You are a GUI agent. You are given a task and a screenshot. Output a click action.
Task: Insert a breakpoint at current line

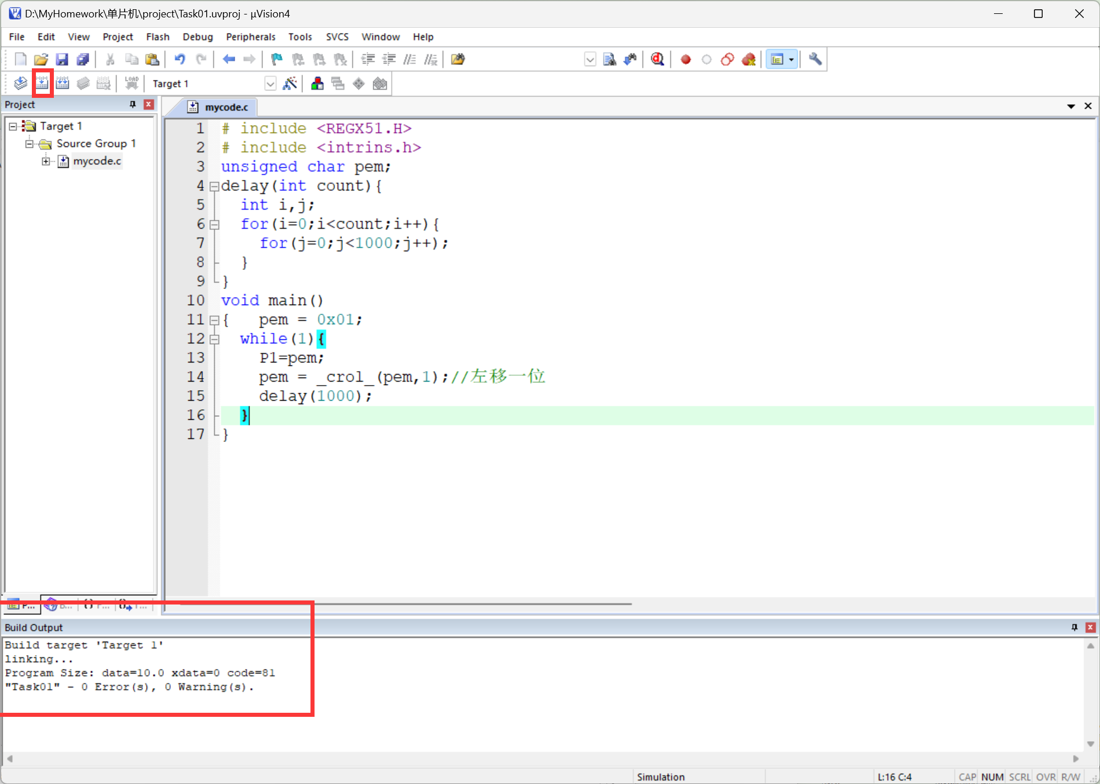click(686, 59)
